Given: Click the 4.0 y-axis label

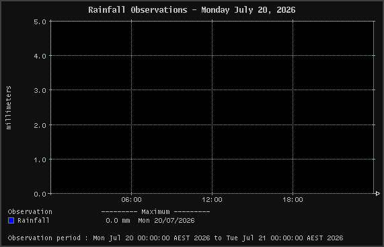Looking at the screenshot, I should [x=40, y=57].
